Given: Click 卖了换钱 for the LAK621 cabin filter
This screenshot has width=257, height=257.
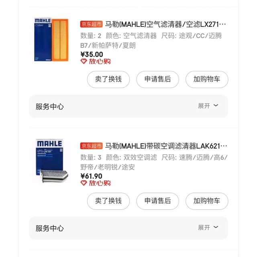Looking at the screenshot, I should click(108, 201).
